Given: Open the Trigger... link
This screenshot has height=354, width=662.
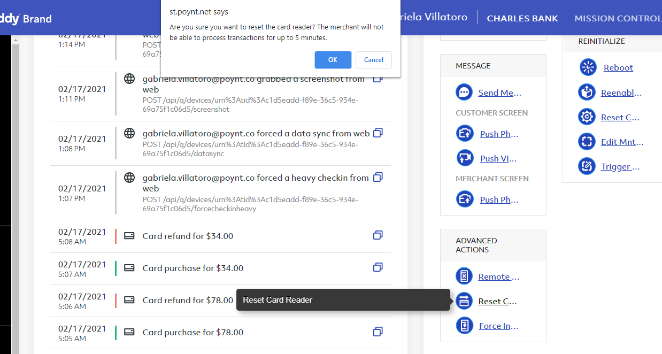Looking at the screenshot, I should click(620, 166).
